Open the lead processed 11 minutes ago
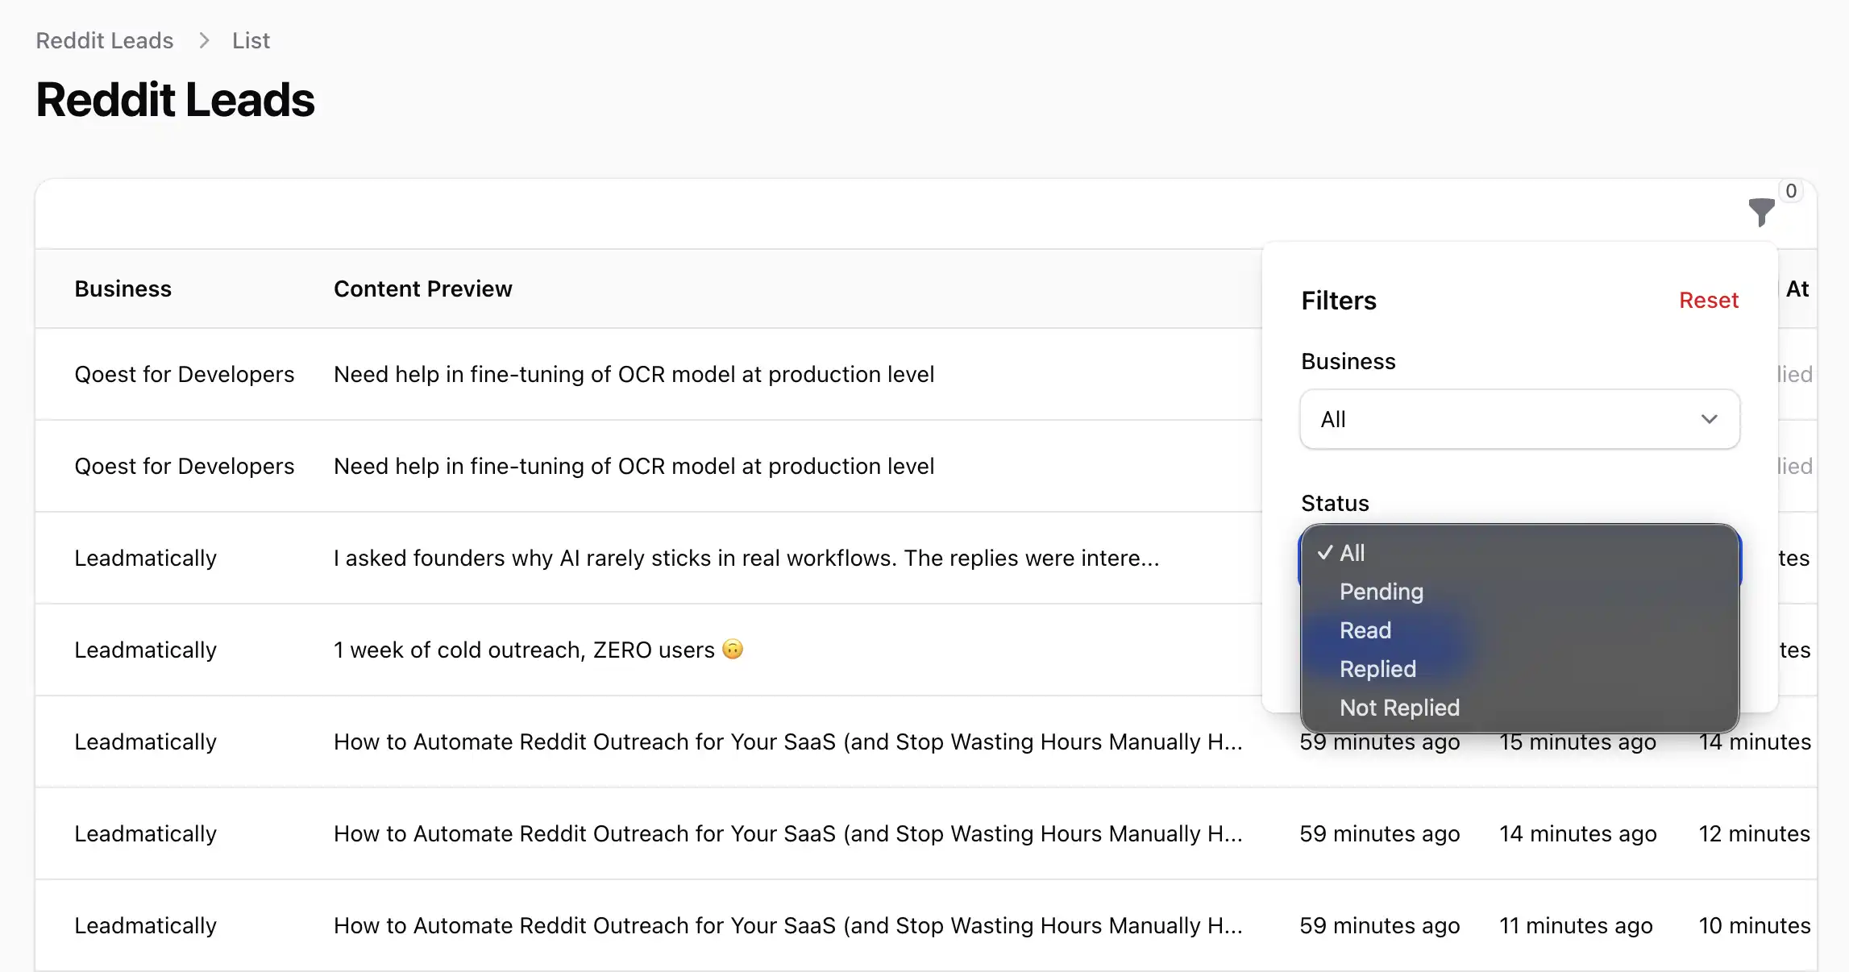The width and height of the screenshot is (1849, 972). pyautogui.click(x=1575, y=925)
